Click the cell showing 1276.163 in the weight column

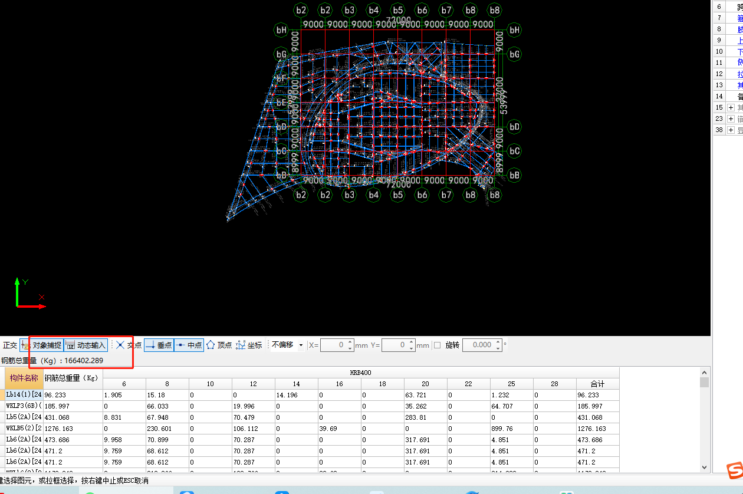pos(73,429)
